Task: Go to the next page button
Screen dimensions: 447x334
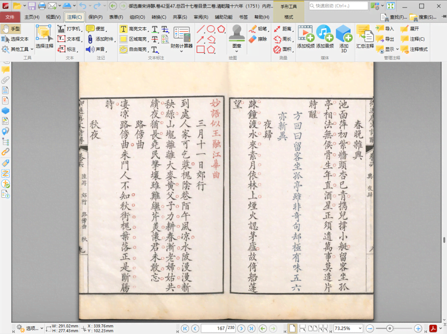Action: tap(242, 328)
